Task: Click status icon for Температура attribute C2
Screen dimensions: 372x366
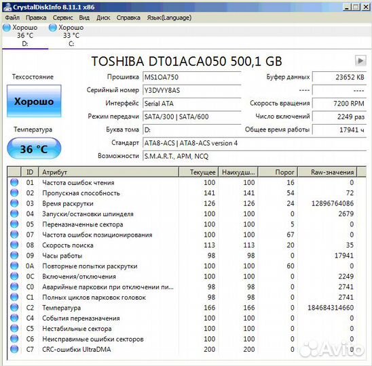Action: 14,308
